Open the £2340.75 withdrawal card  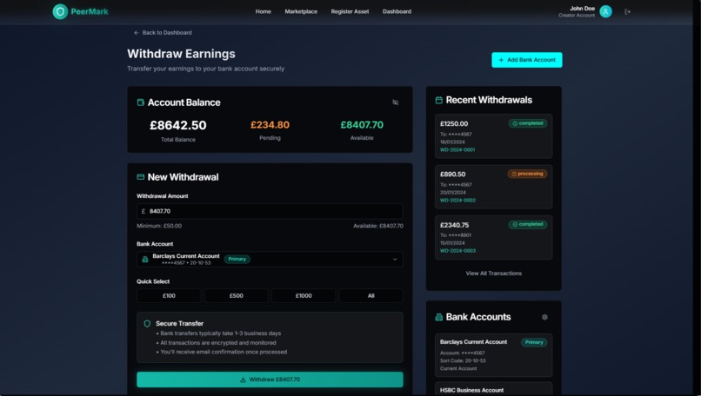point(493,237)
